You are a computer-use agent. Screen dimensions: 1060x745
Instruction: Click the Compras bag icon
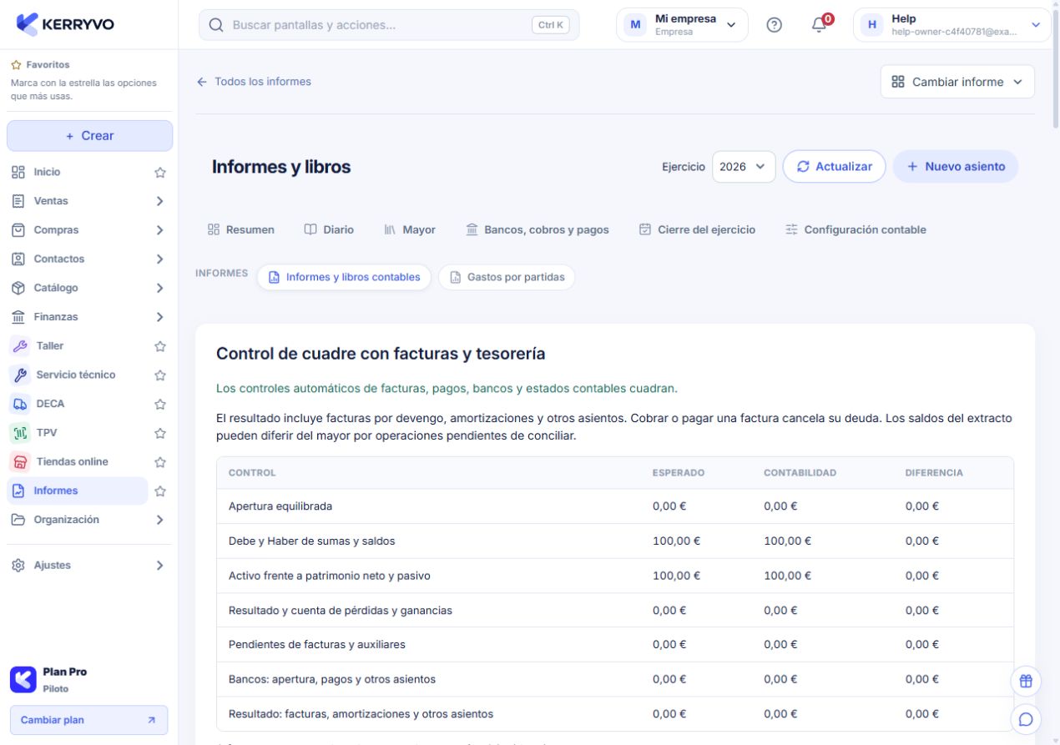click(x=18, y=230)
